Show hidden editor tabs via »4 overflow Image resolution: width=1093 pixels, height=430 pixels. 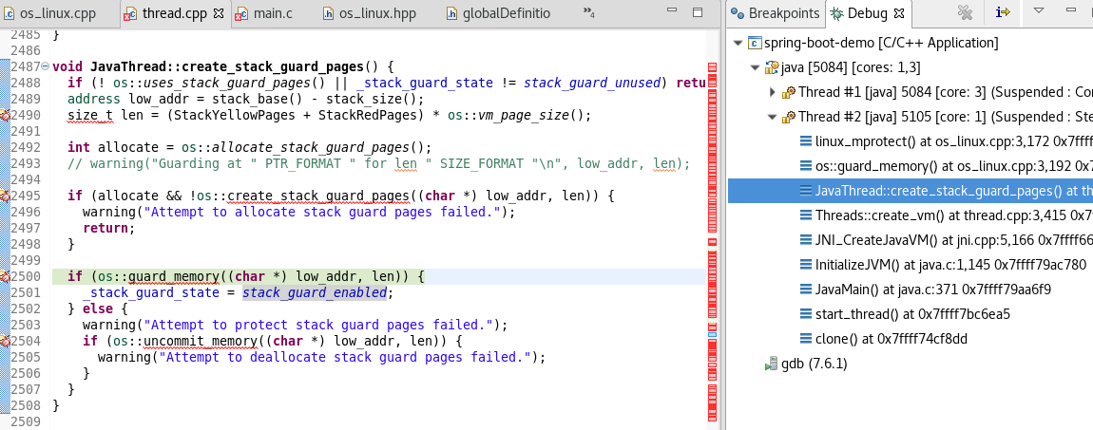pyautogui.click(x=588, y=12)
